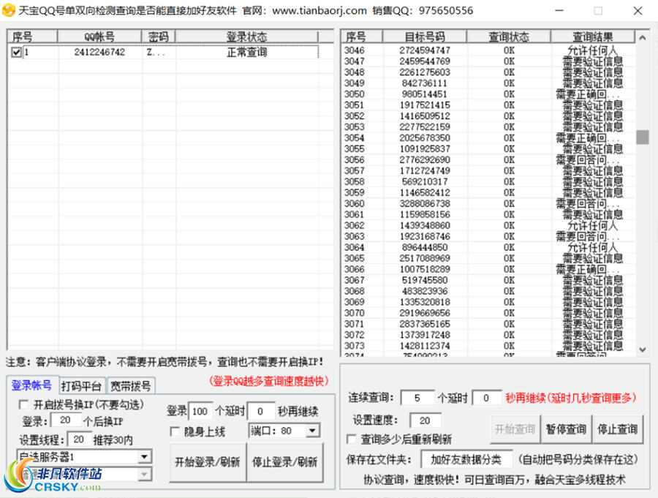The image size is (658, 498).
Task: Select result row 3046 number 2724594747
Action: click(x=425, y=50)
